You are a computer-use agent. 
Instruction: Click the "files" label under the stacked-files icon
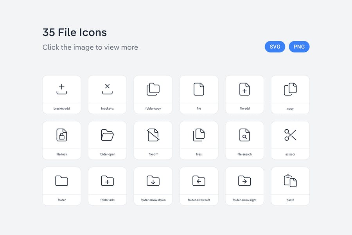pyautogui.click(x=199, y=154)
